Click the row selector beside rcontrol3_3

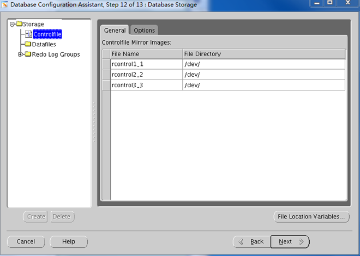pos(106,86)
